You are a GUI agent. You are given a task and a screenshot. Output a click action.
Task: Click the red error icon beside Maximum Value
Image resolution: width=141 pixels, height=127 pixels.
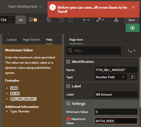[68, 119]
